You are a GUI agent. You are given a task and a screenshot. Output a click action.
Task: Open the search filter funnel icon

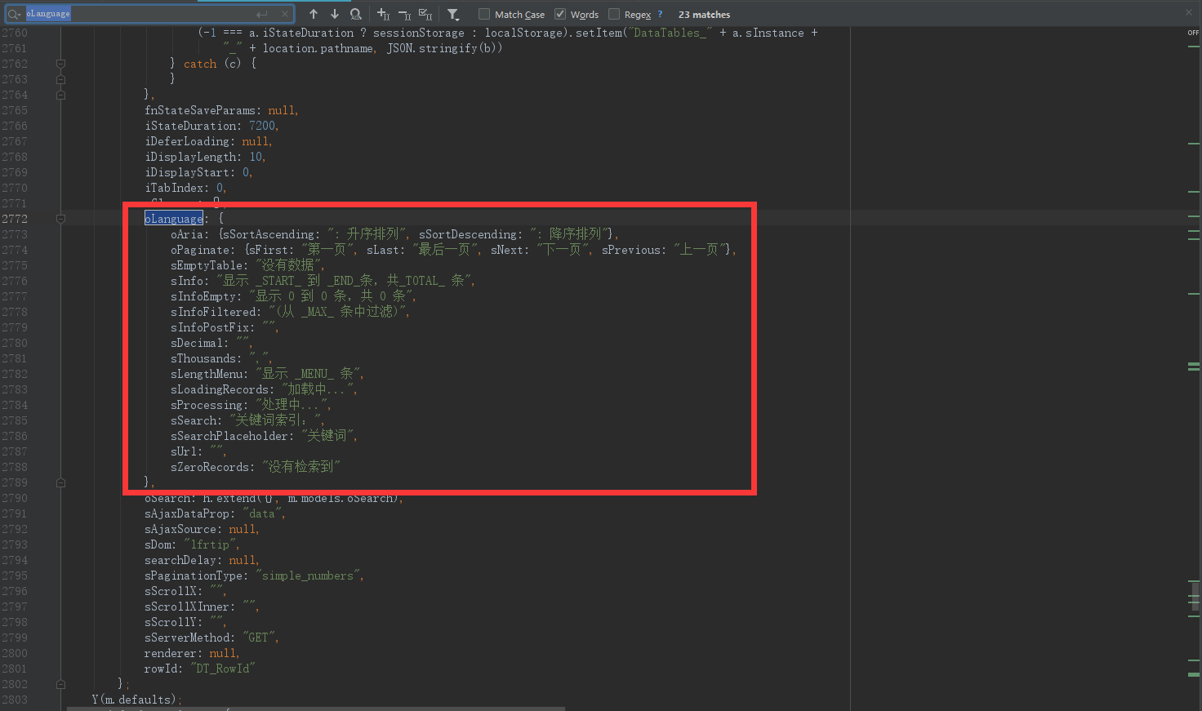pyautogui.click(x=453, y=14)
